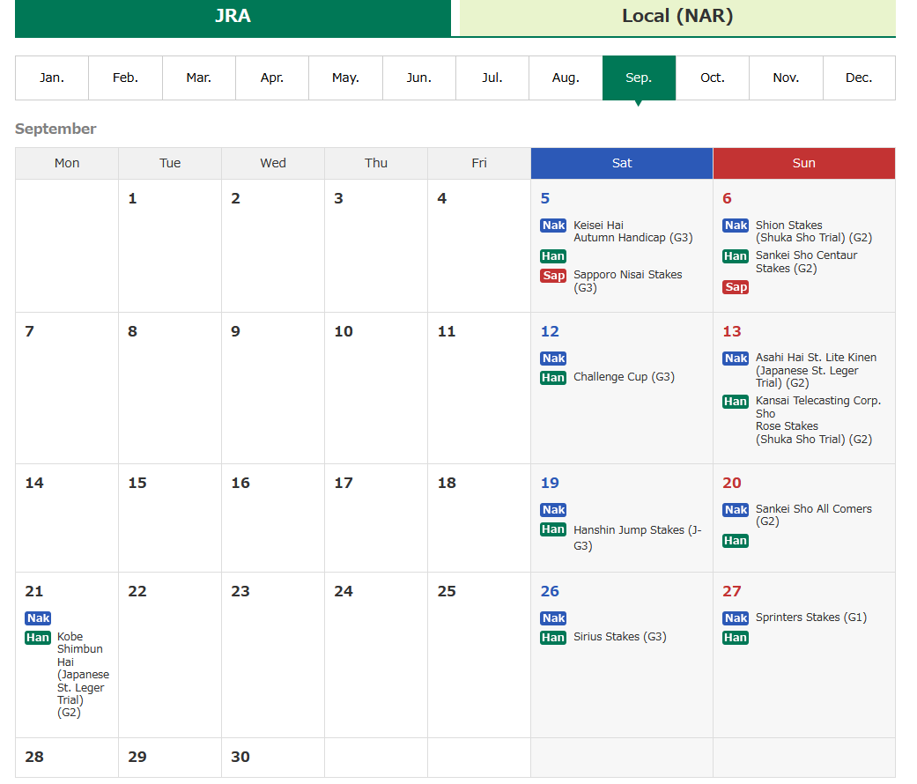
Task: Click date number 13 on Sunday
Action: 732,331
